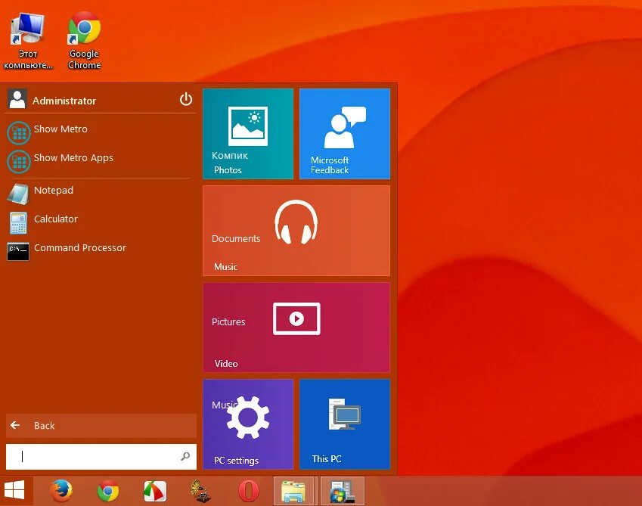Viewport: 642px width, 506px height.
Task: Open the Photos tile
Action: pos(248,134)
